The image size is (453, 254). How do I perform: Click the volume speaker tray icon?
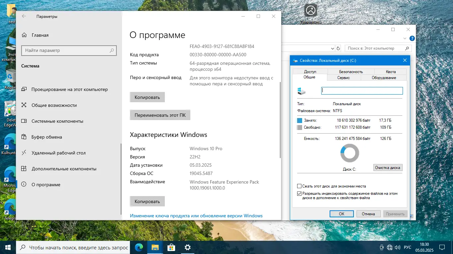[397, 247]
